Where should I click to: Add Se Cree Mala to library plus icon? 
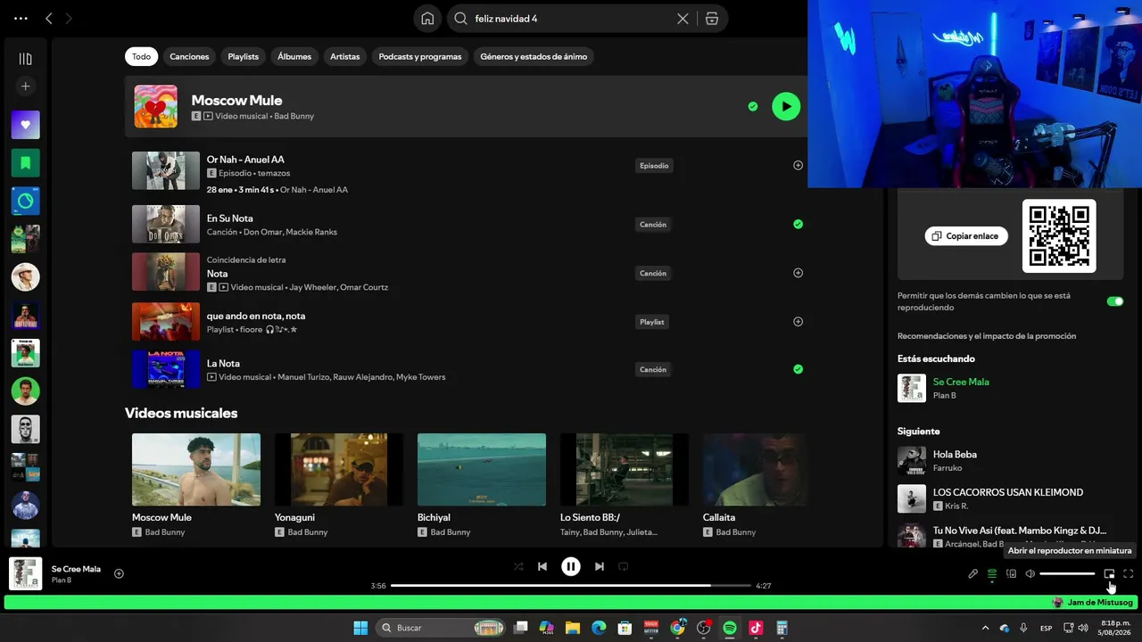(119, 573)
